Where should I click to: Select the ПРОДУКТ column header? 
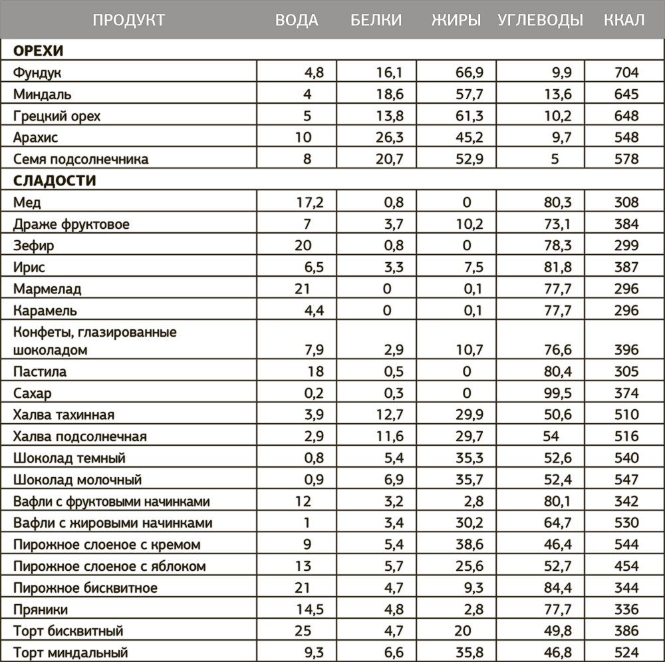click(x=128, y=20)
